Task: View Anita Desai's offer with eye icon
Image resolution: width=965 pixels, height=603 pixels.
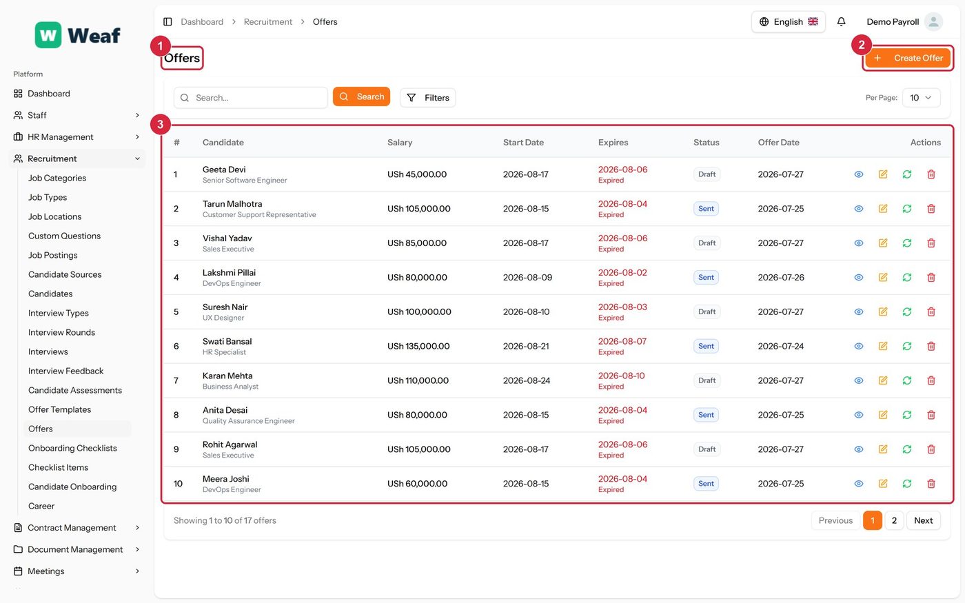Action: 859,415
